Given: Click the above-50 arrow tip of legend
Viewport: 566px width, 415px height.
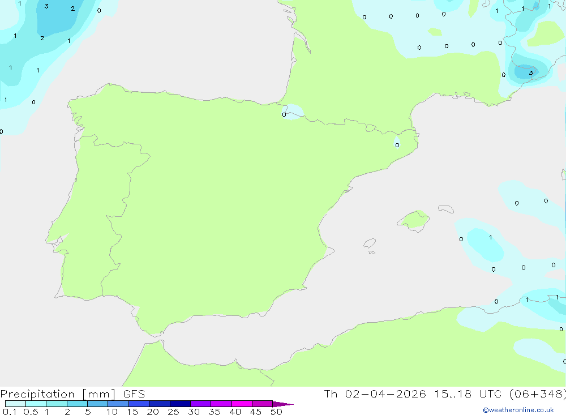Looking at the screenshot, I should pos(282,404).
